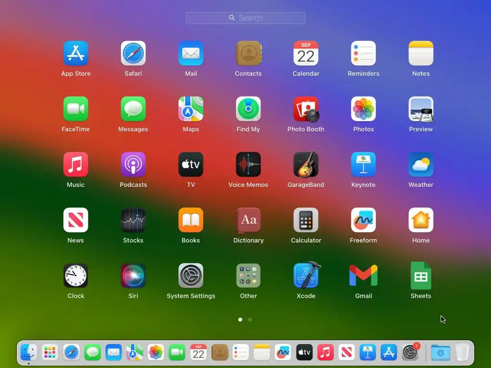Open Calendar in the Launchpad grid
Screen dimensions: 491x368
tap(306, 53)
